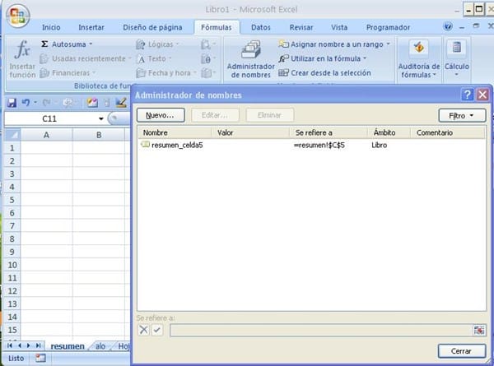Select resumen_celda5 name entry
494x366 pixels.
177,145
